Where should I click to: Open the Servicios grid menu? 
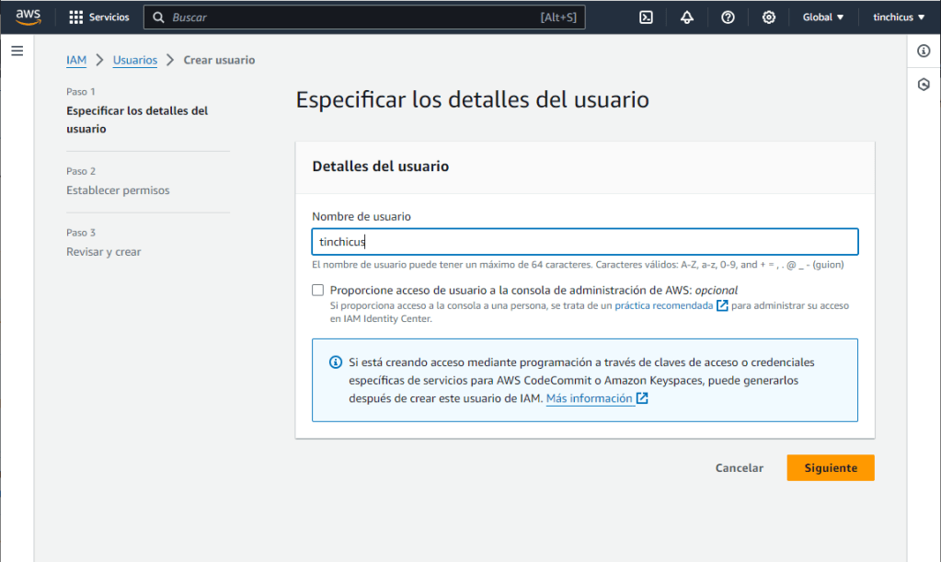(99, 17)
